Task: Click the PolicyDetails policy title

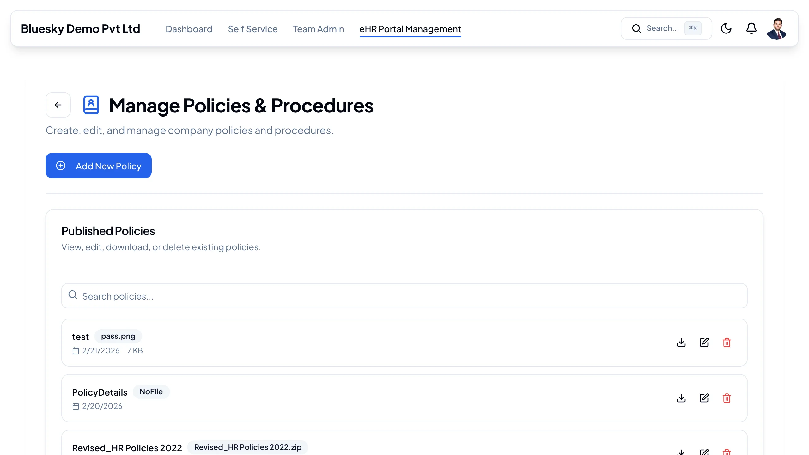Action: click(100, 392)
